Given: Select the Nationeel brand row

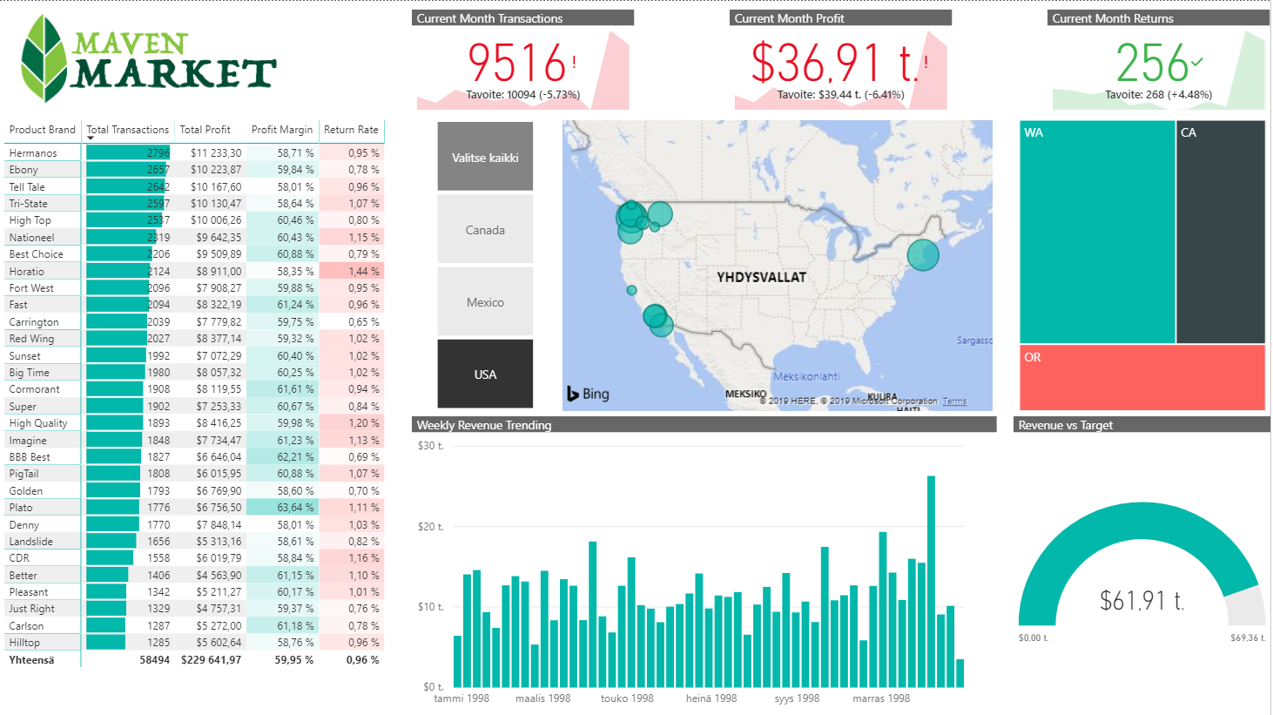Looking at the screenshot, I should pos(194,237).
